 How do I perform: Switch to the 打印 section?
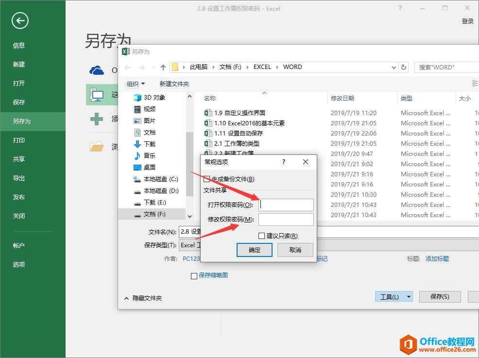pyautogui.click(x=19, y=140)
